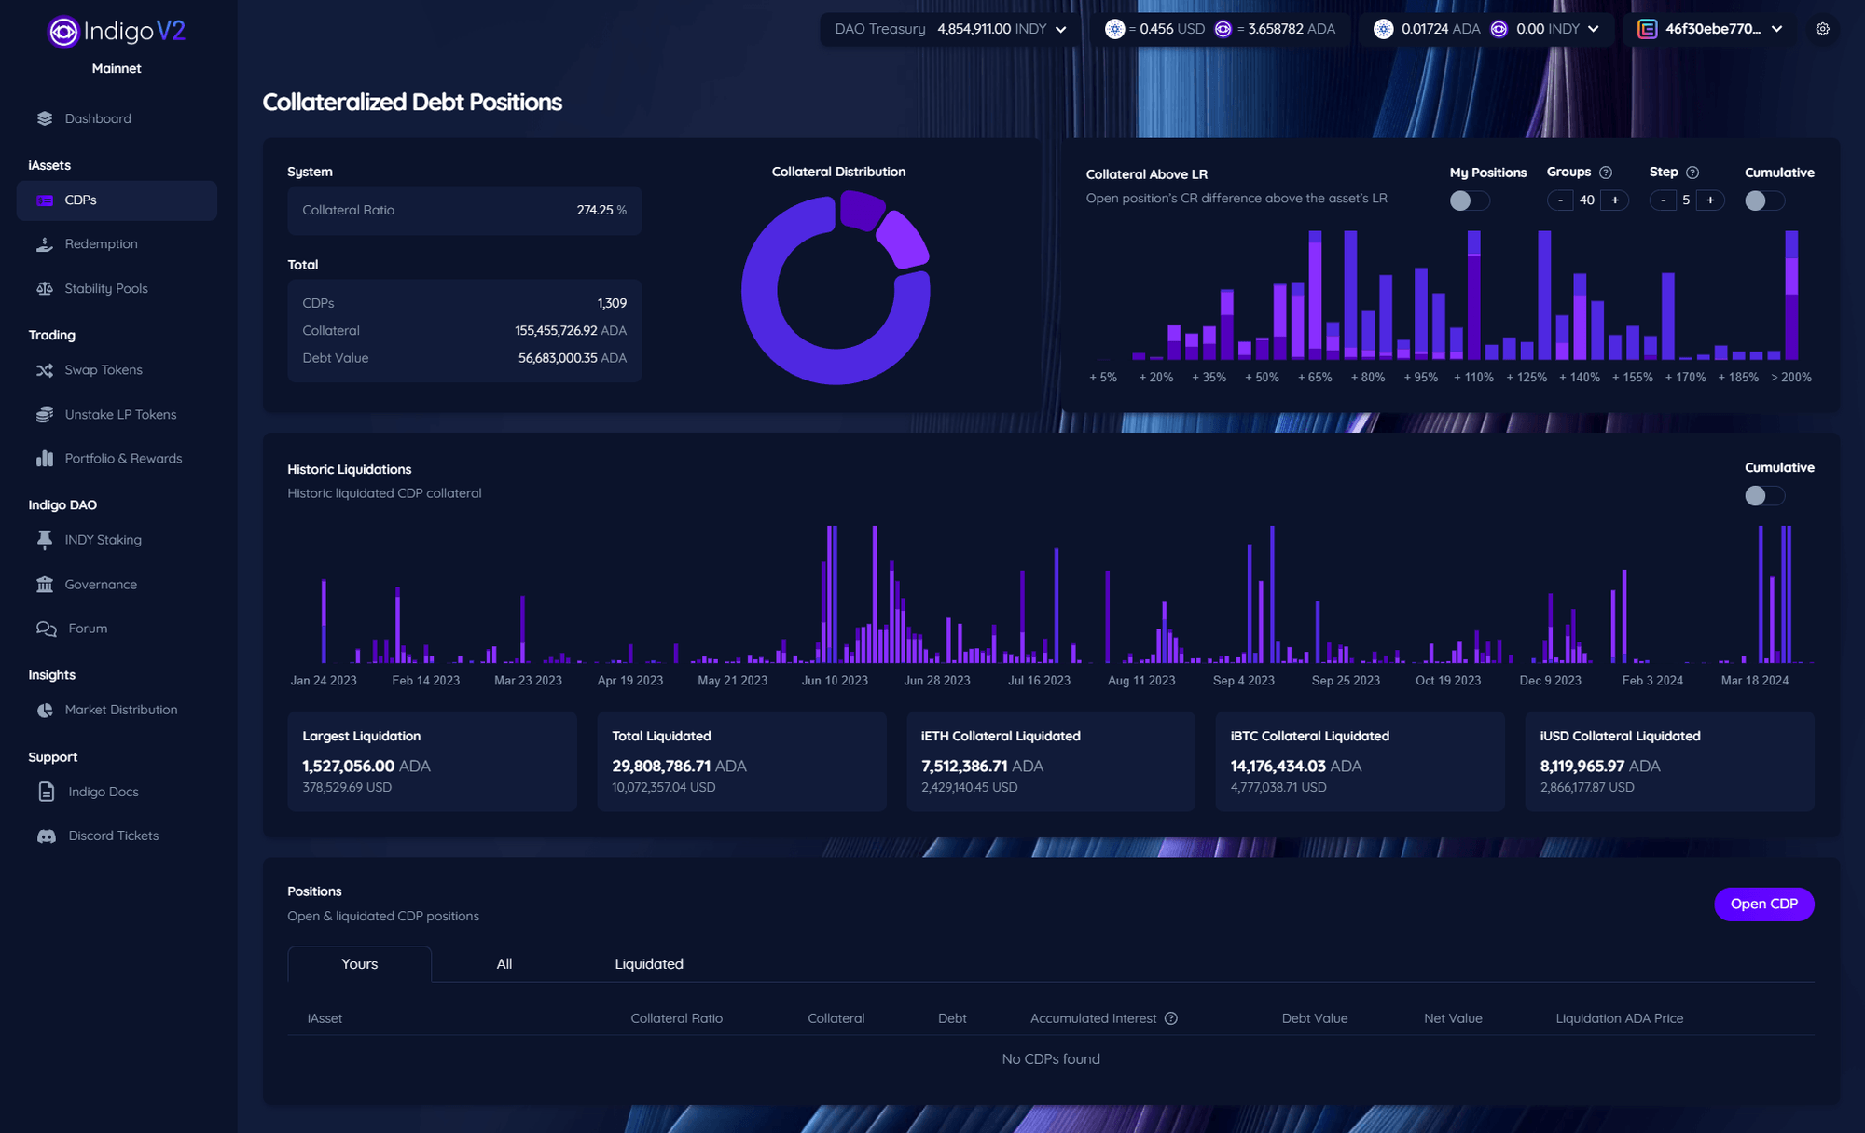
Task: Click the Dashboard icon in sidebar
Action: [x=46, y=118]
